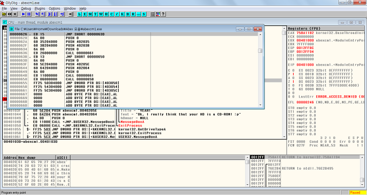Show the Memory map via the M icon
Viewport: 367px width, 195px height.
(x=90, y=14)
